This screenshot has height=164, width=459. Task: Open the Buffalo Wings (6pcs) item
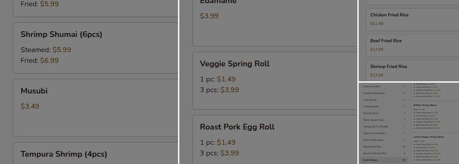435,116
